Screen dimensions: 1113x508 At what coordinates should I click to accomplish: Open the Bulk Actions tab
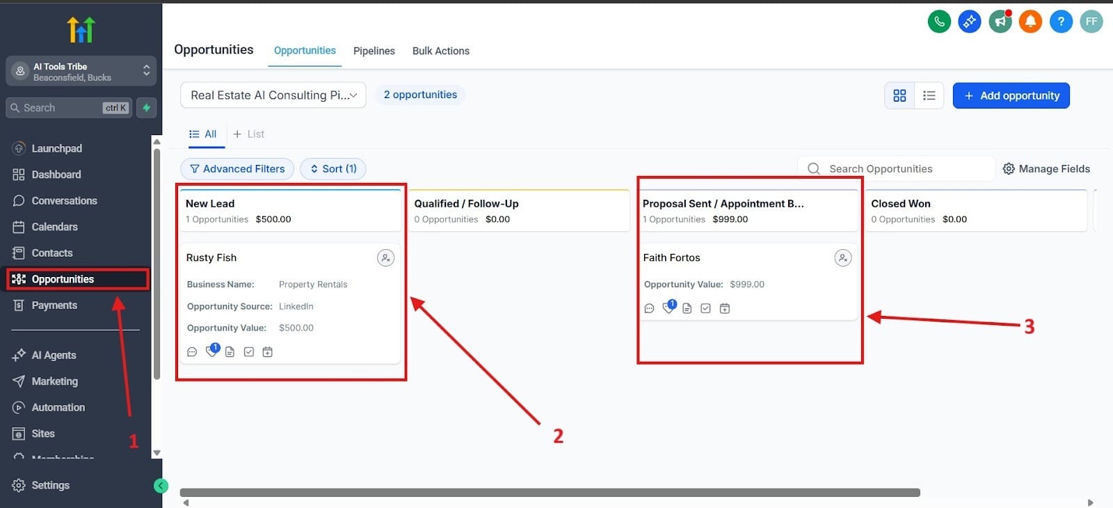point(440,51)
